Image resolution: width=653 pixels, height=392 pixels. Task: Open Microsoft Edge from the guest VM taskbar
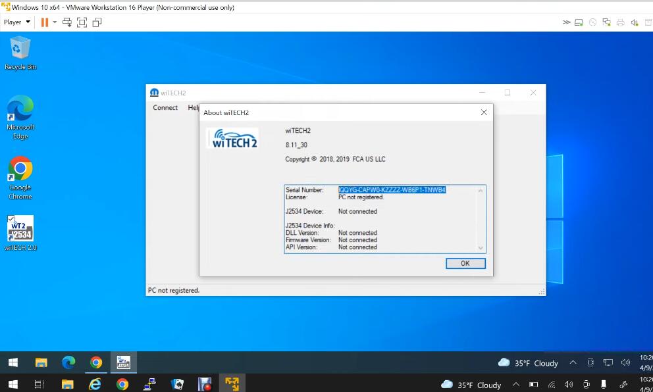(x=68, y=362)
